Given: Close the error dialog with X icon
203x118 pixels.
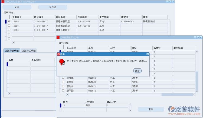Looking at the screenshot, I should (148, 54).
